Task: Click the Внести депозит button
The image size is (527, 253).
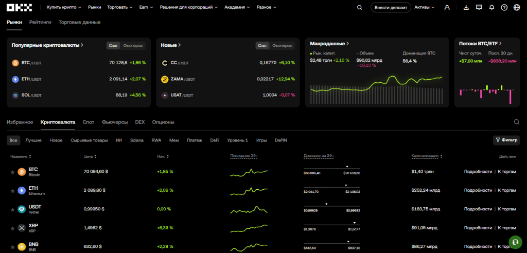Action: click(x=391, y=7)
